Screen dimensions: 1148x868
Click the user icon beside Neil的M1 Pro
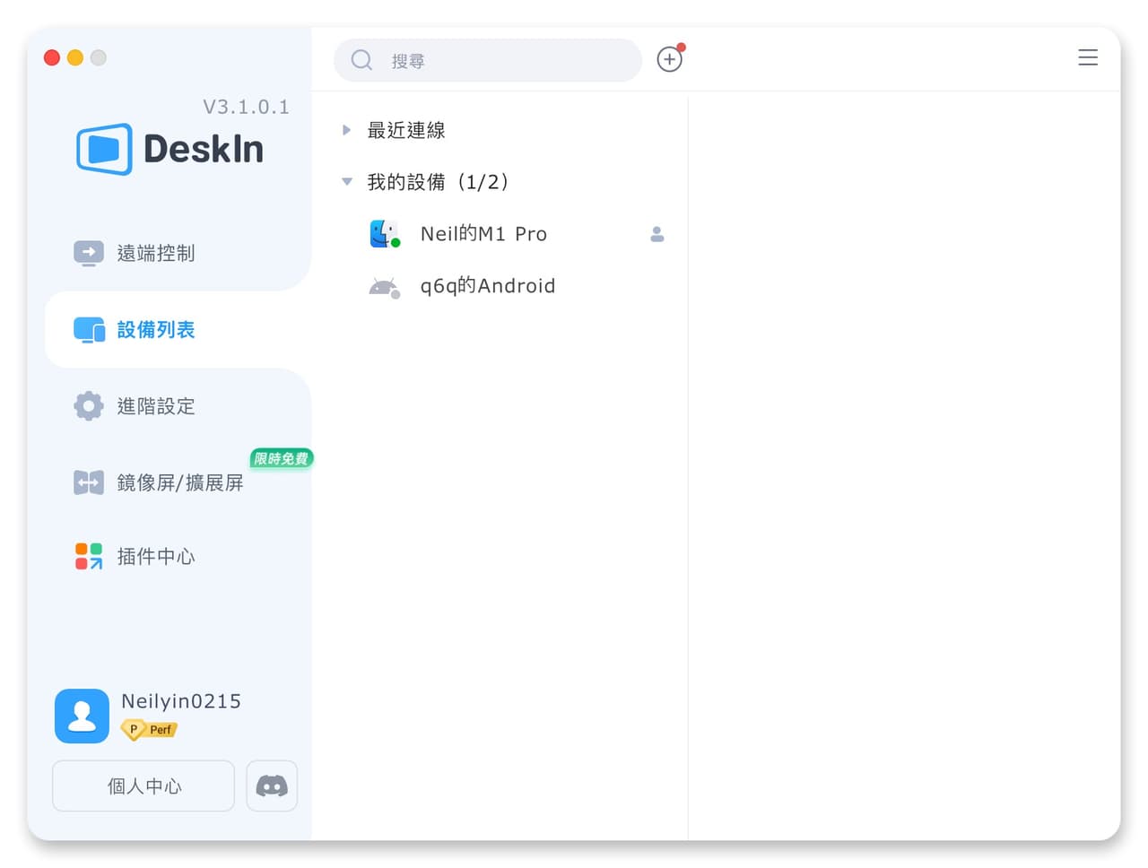pyautogui.click(x=657, y=234)
